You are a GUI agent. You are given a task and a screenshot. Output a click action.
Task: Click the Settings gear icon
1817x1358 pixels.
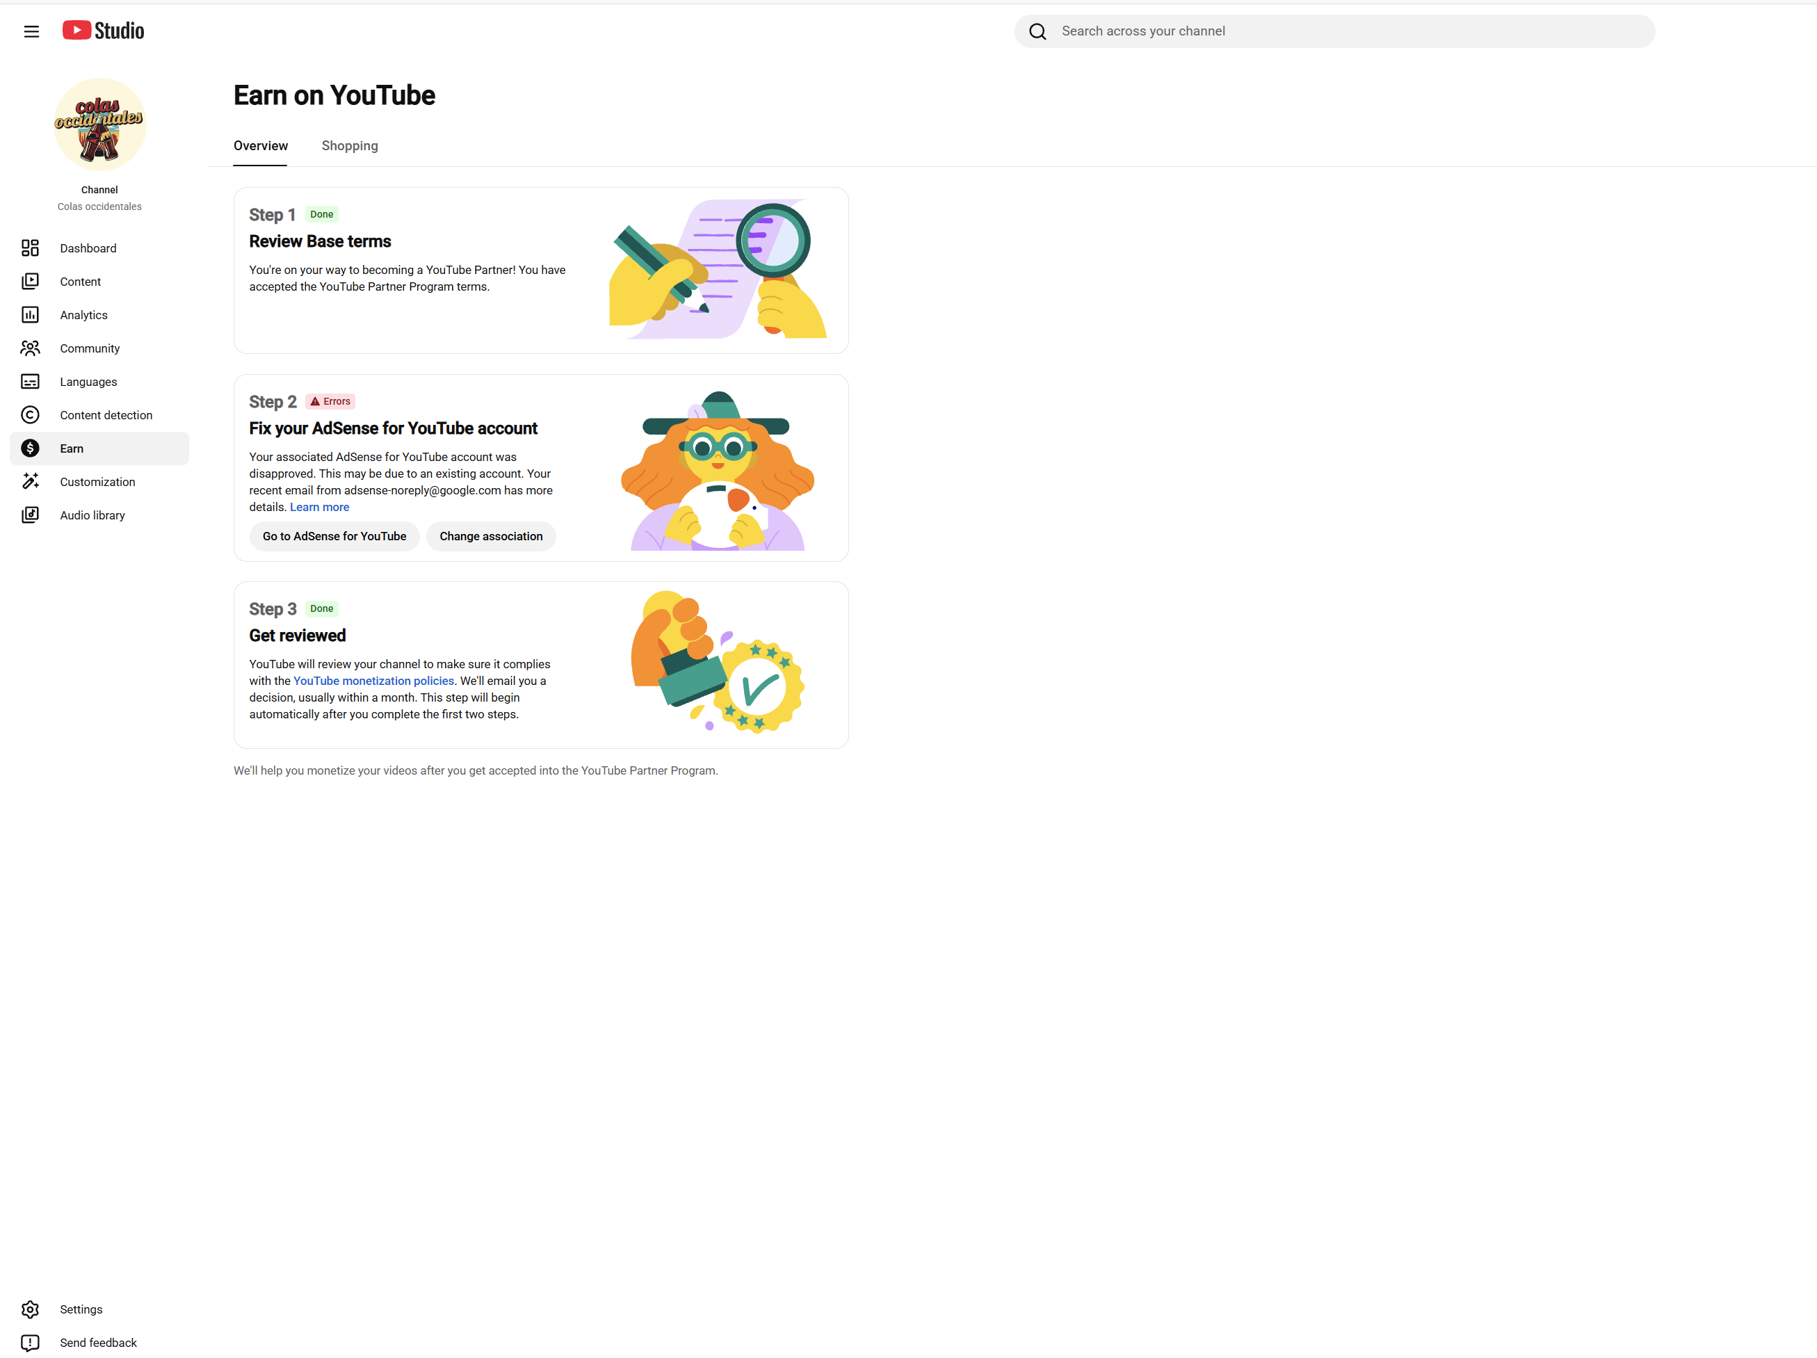pos(31,1309)
